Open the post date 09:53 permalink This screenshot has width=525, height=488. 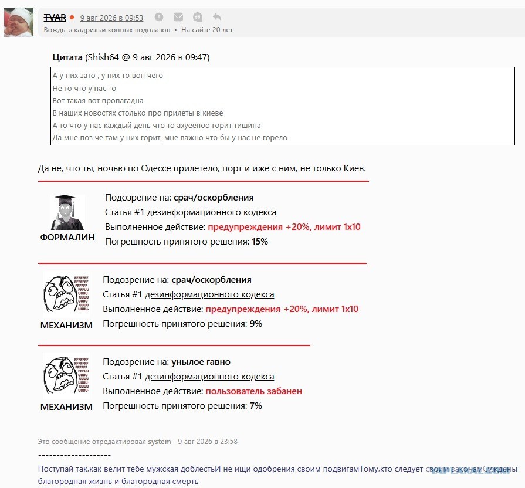coord(111,18)
